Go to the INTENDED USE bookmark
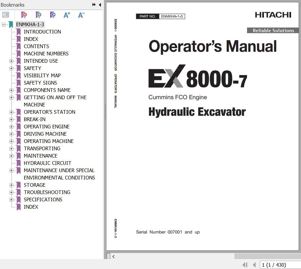The image size is (301, 269). (41, 61)
